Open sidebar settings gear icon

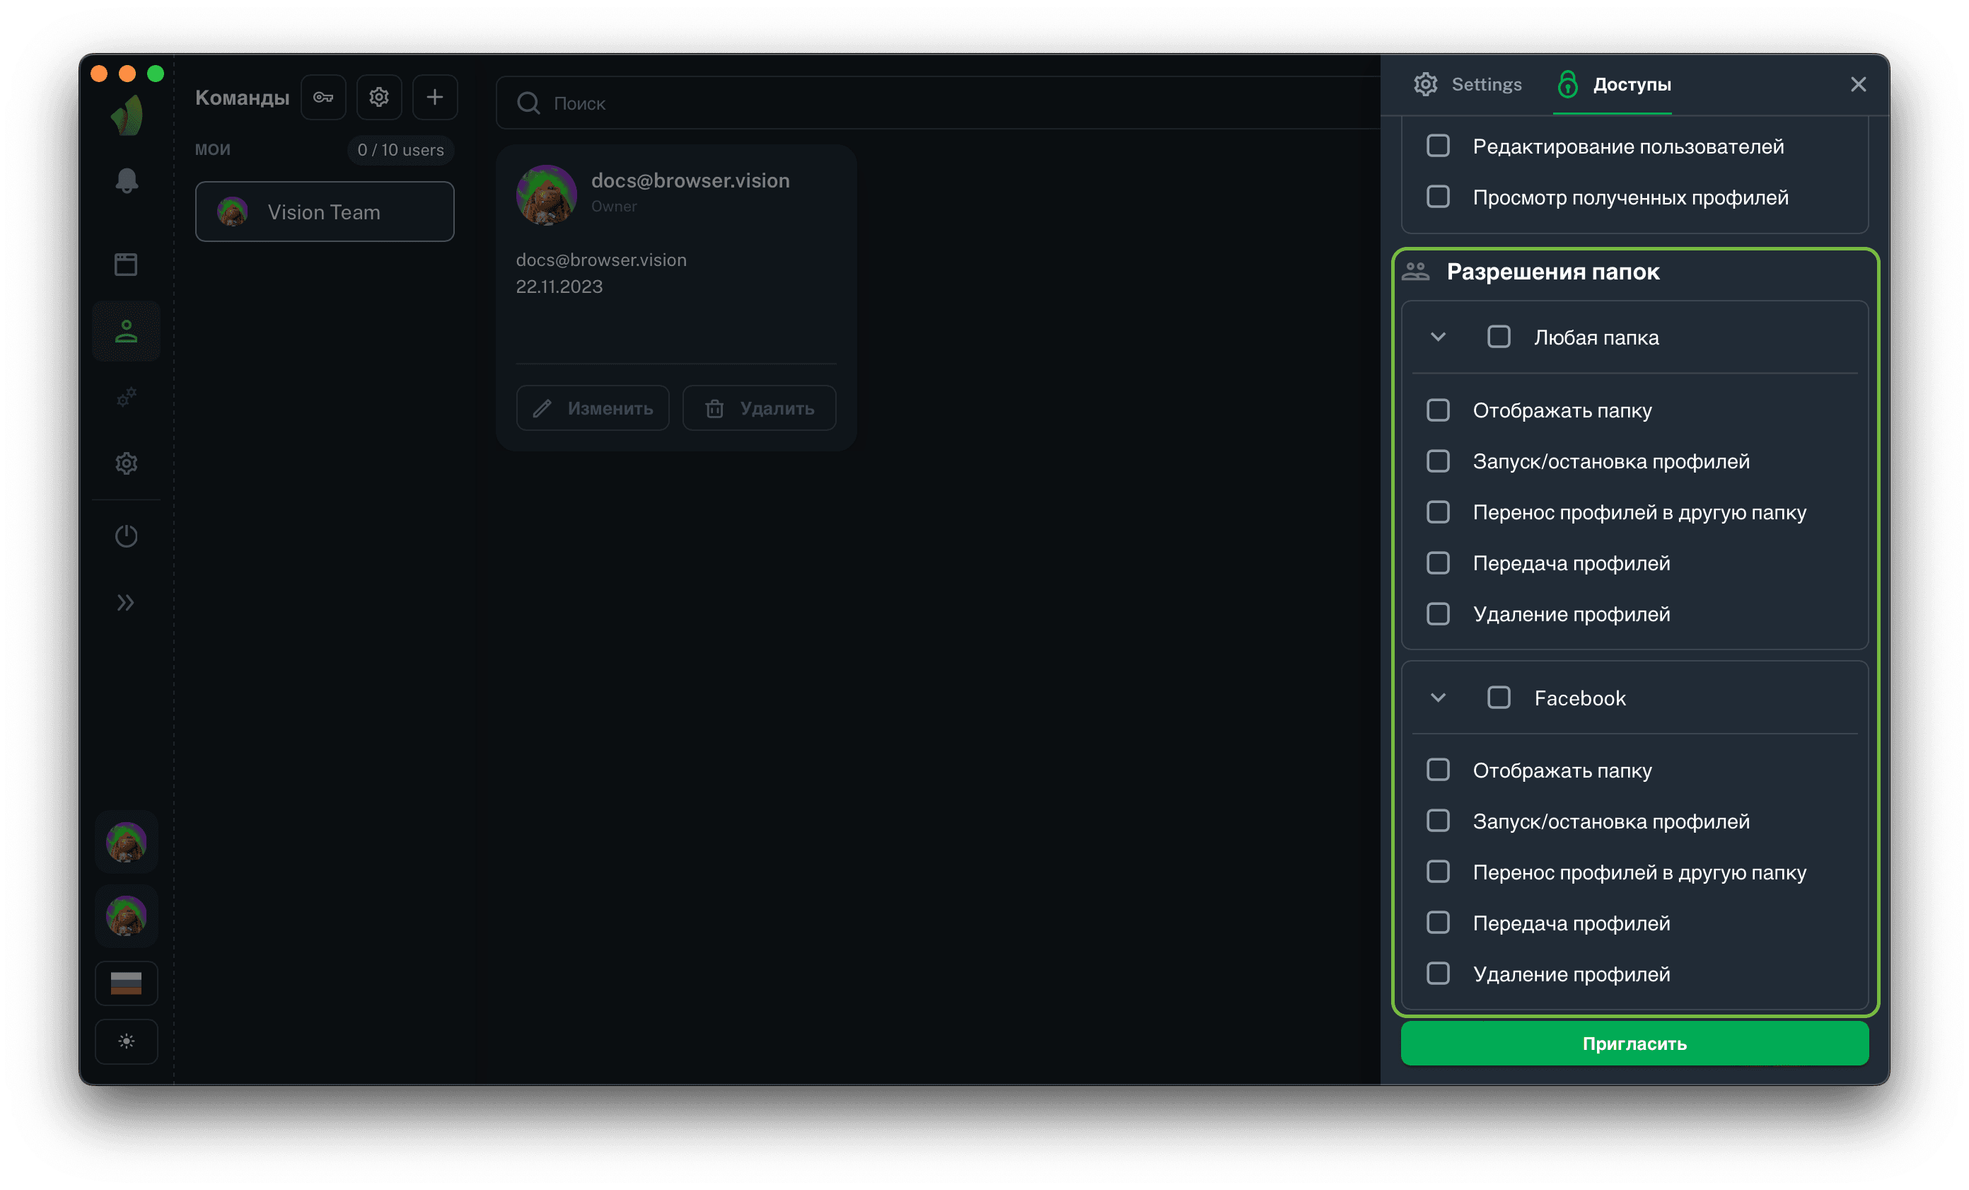point(127,463)
